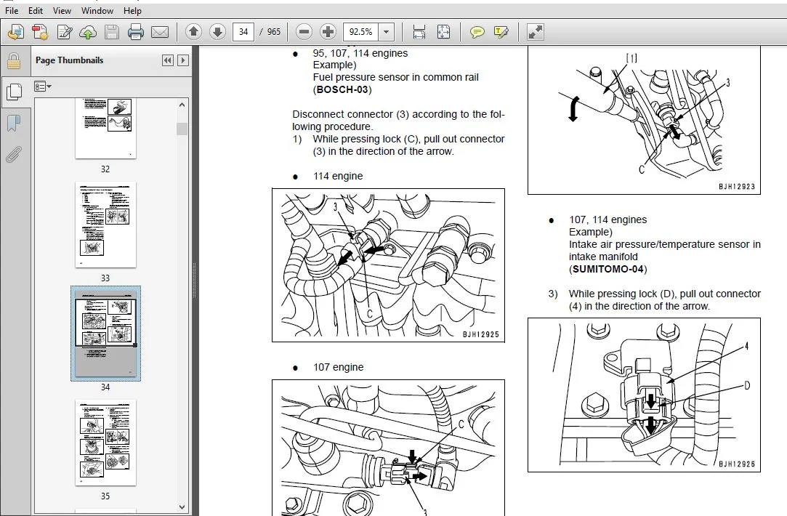Select page 33 thumbnail
Viewport: 787px width, 516px height.
(105, 225)
